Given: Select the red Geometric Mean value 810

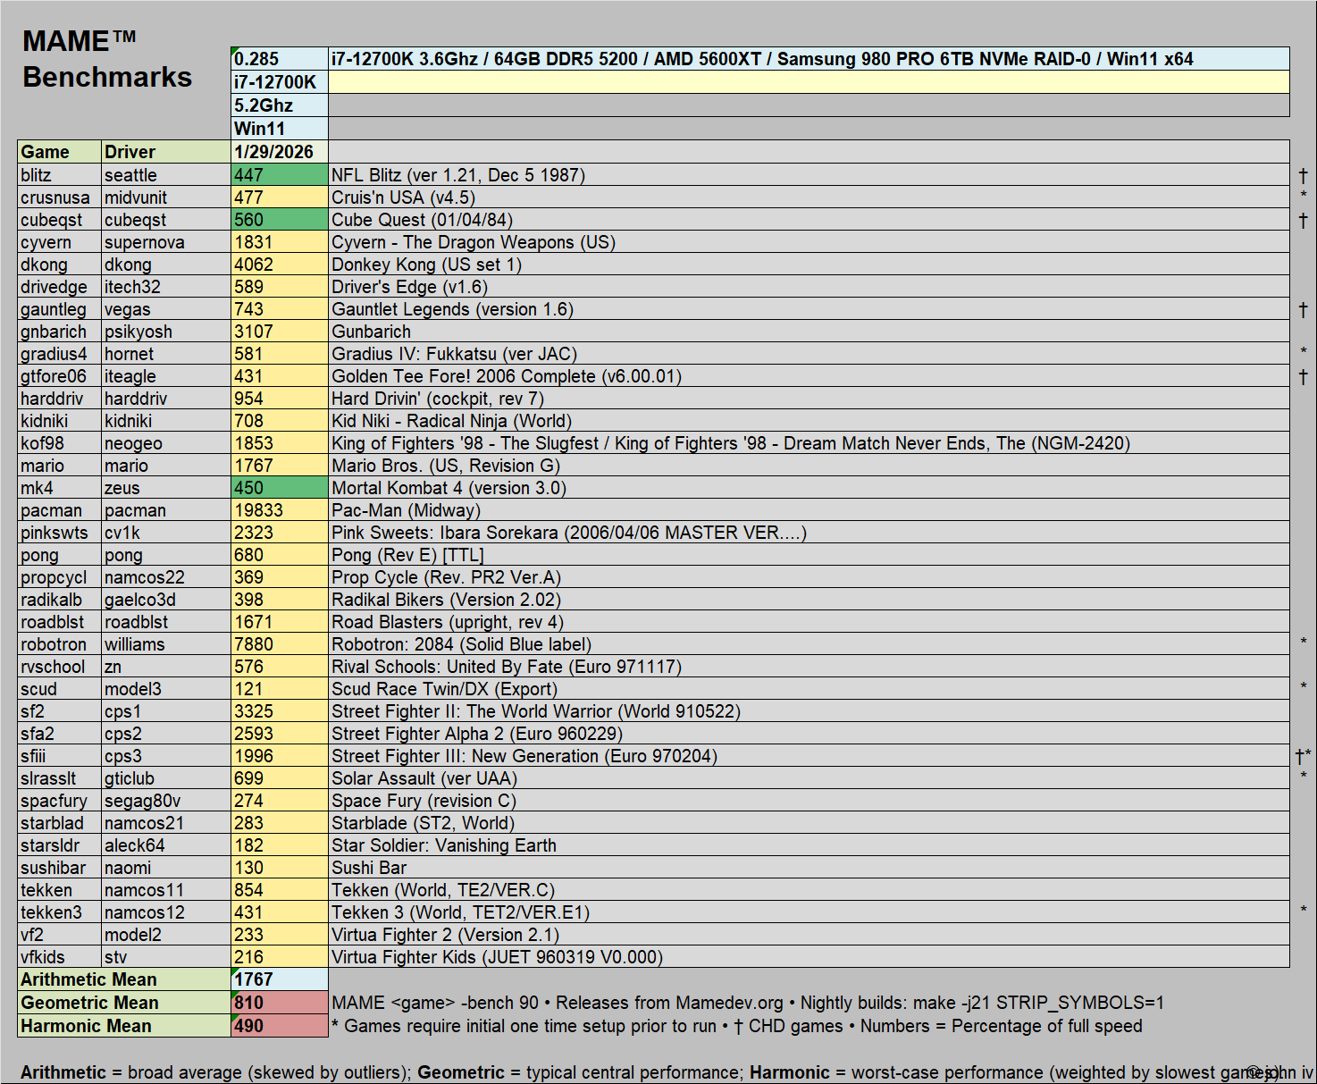Looking at the screenshot, I should 279,1003.
